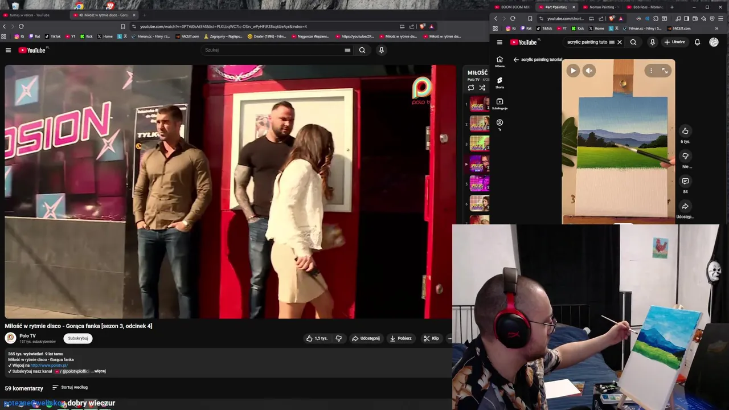The image size is (729, 410).
Task: Open TikTok bookmark in left window
Action: pos(53,36)
